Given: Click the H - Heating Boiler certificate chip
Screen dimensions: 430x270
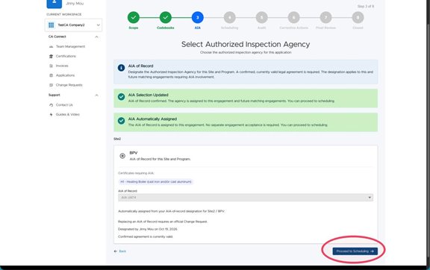Looking at the screenshot, I should [156, 182].
